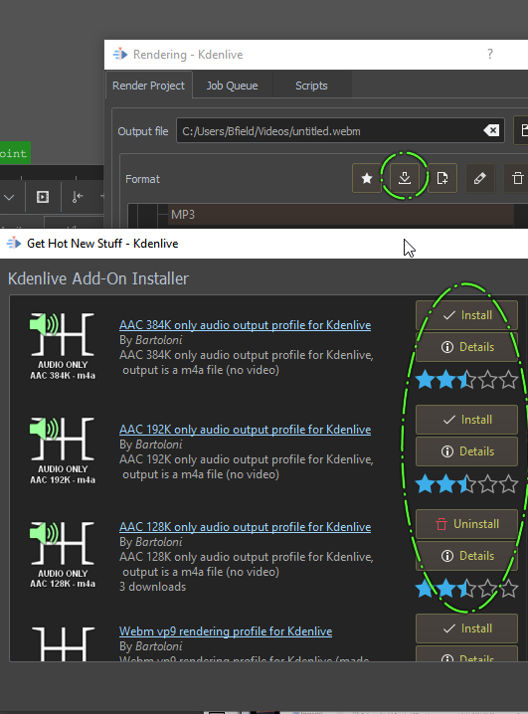Screen dimensions: 528x714
Task: Click the favorite star icon in Format row
Action: [367, 178]
